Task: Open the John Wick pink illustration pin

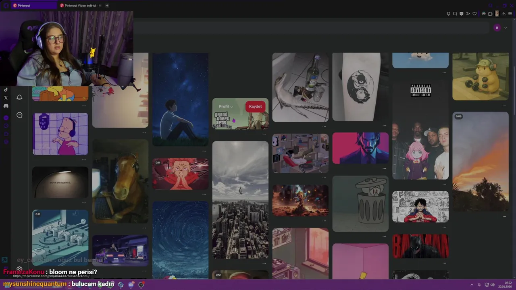Action: tap(360, 148)
